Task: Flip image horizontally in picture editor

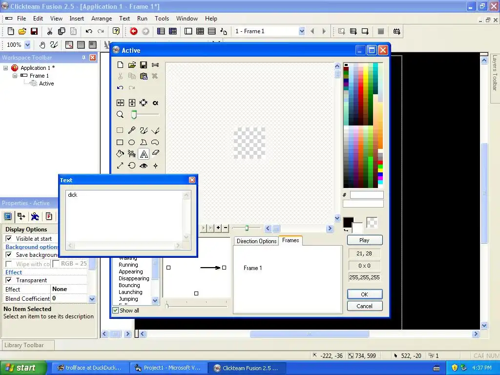Action: pos(120,103)
